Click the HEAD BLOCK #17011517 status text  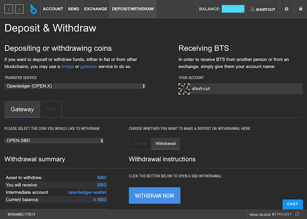pyautogui.click(x=271, y=214)
